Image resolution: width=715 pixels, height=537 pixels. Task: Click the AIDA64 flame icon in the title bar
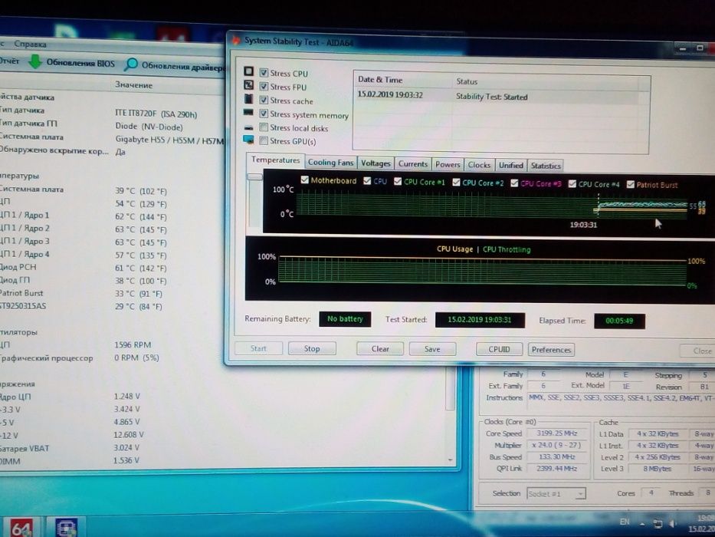236,40
